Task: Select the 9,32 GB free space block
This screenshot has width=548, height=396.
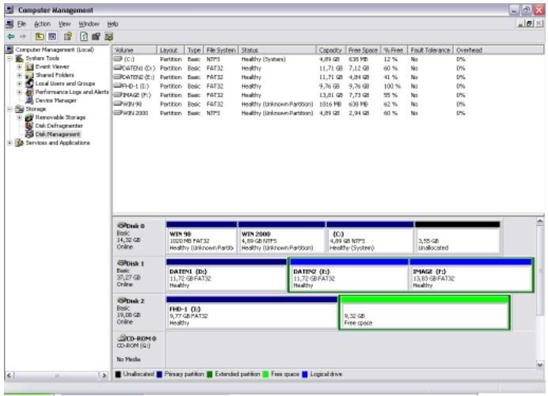Action: coord(424,313)
